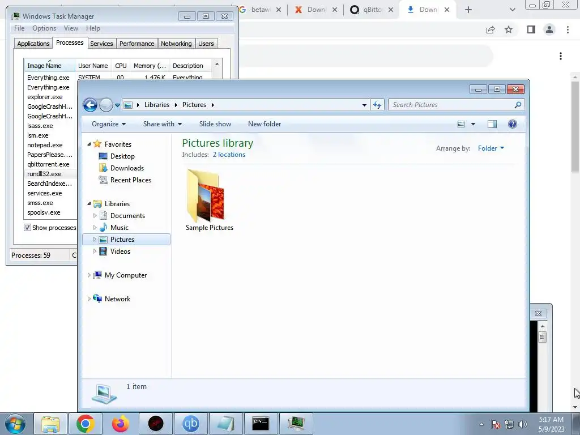
Task: Expand the Pictures library node
Action: pyautogui.click(x=95, y=240)
